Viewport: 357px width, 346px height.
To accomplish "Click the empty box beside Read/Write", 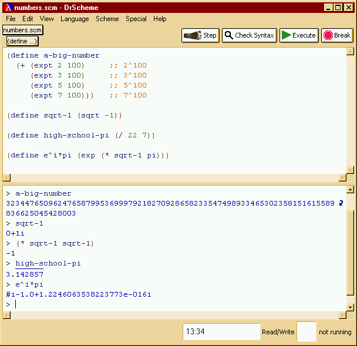I will coord(307,331).
